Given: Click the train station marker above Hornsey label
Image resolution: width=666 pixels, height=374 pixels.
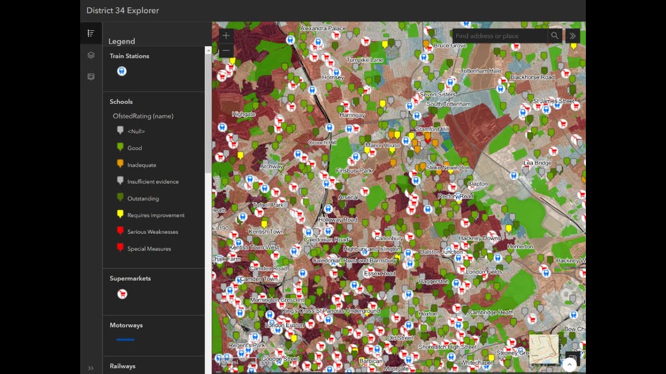Looking at the screenshot, I should pos(336,72).
